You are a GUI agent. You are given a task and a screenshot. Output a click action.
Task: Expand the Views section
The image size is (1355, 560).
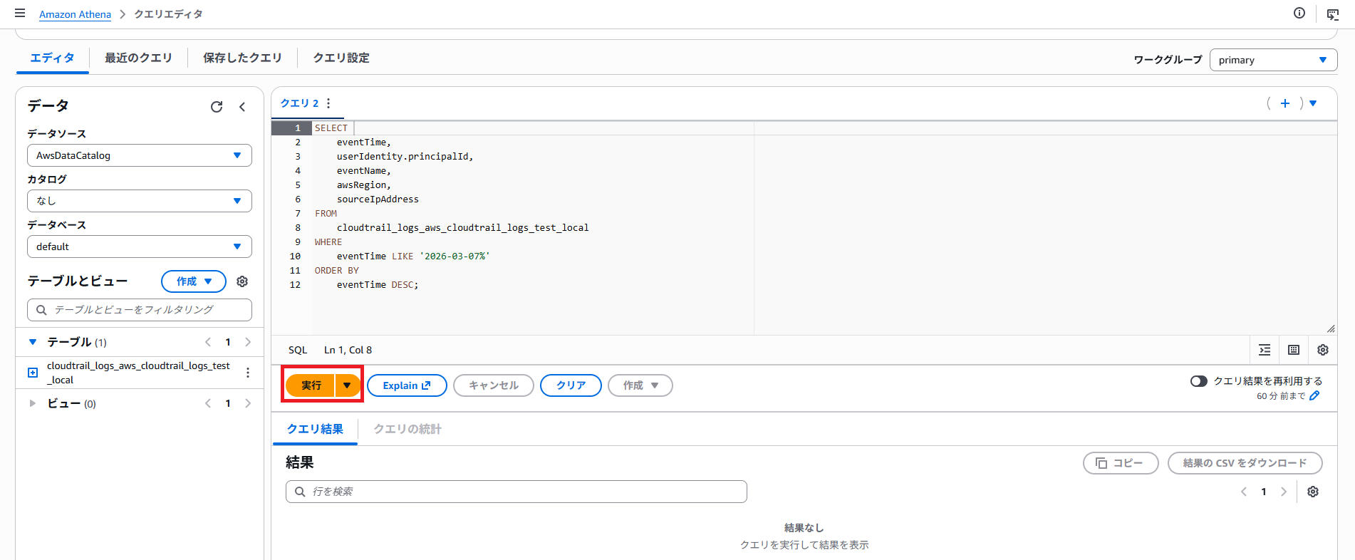click(x=33, y=403)
